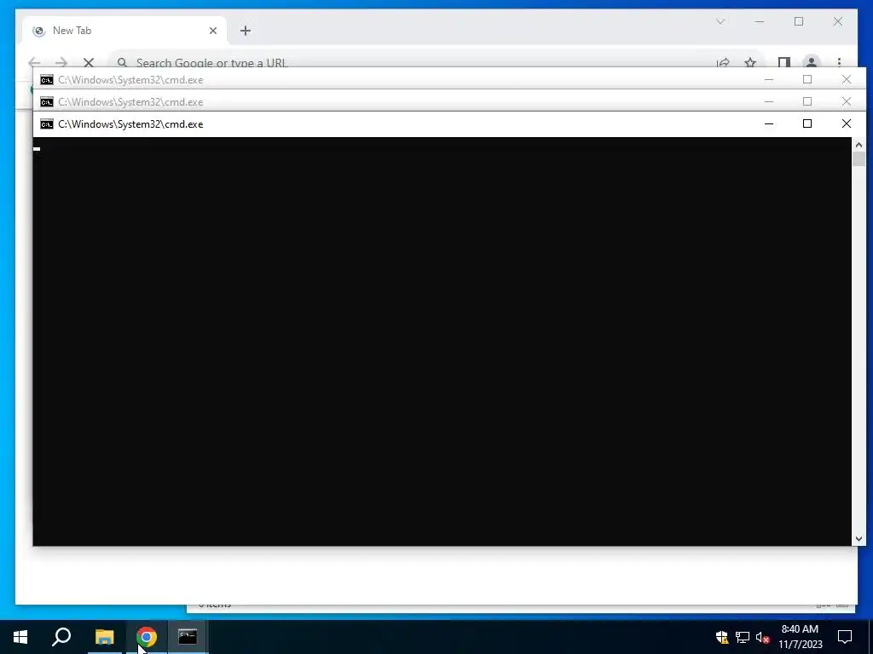Open front cmd.exe window system menu icon
This screenshot has height=654, width=873.
[47, 124]
